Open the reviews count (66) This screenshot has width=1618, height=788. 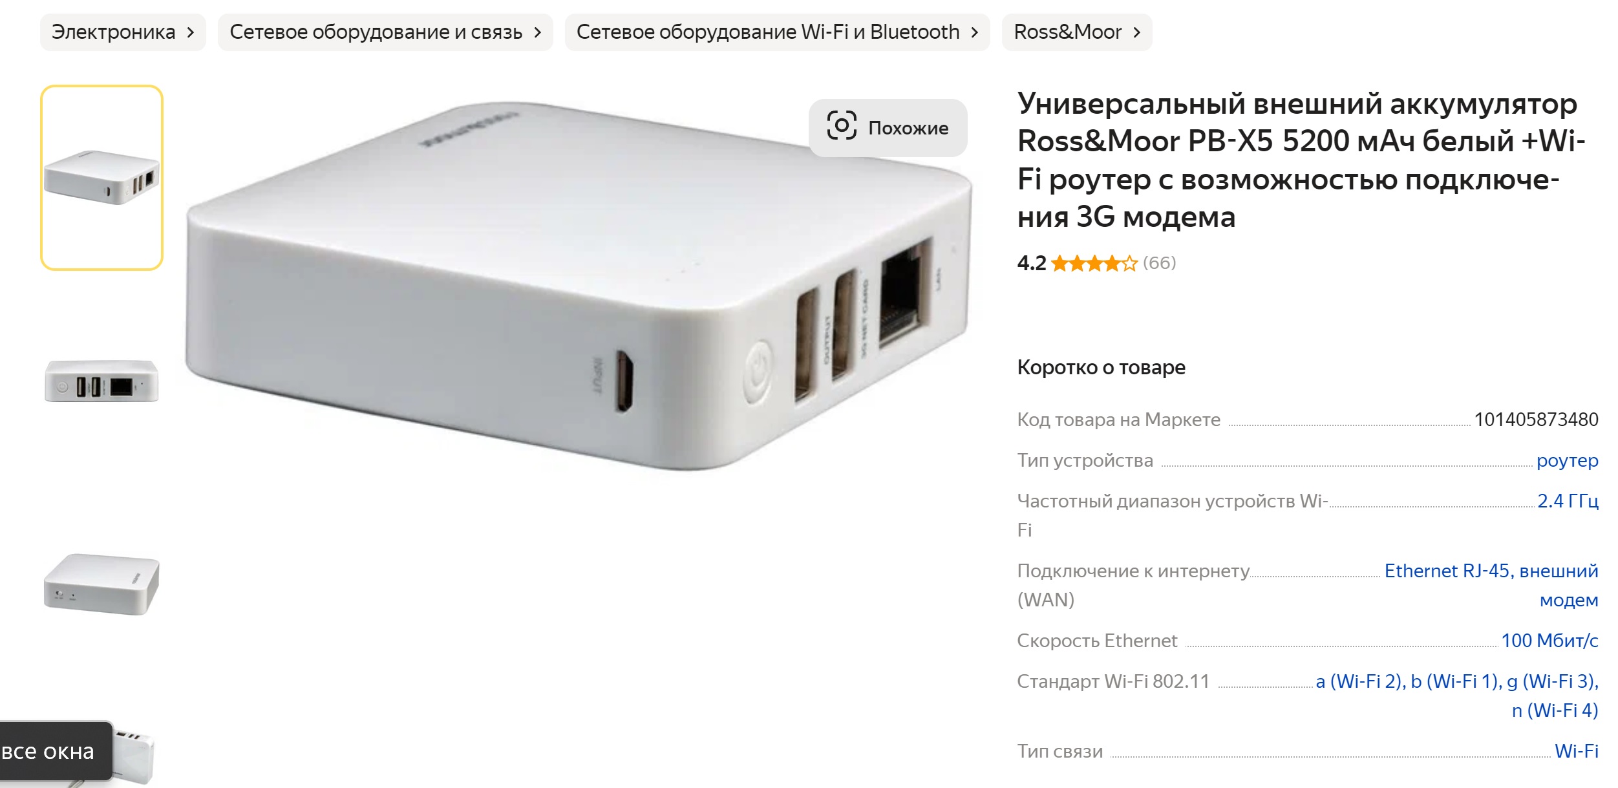click(1159, 263)
